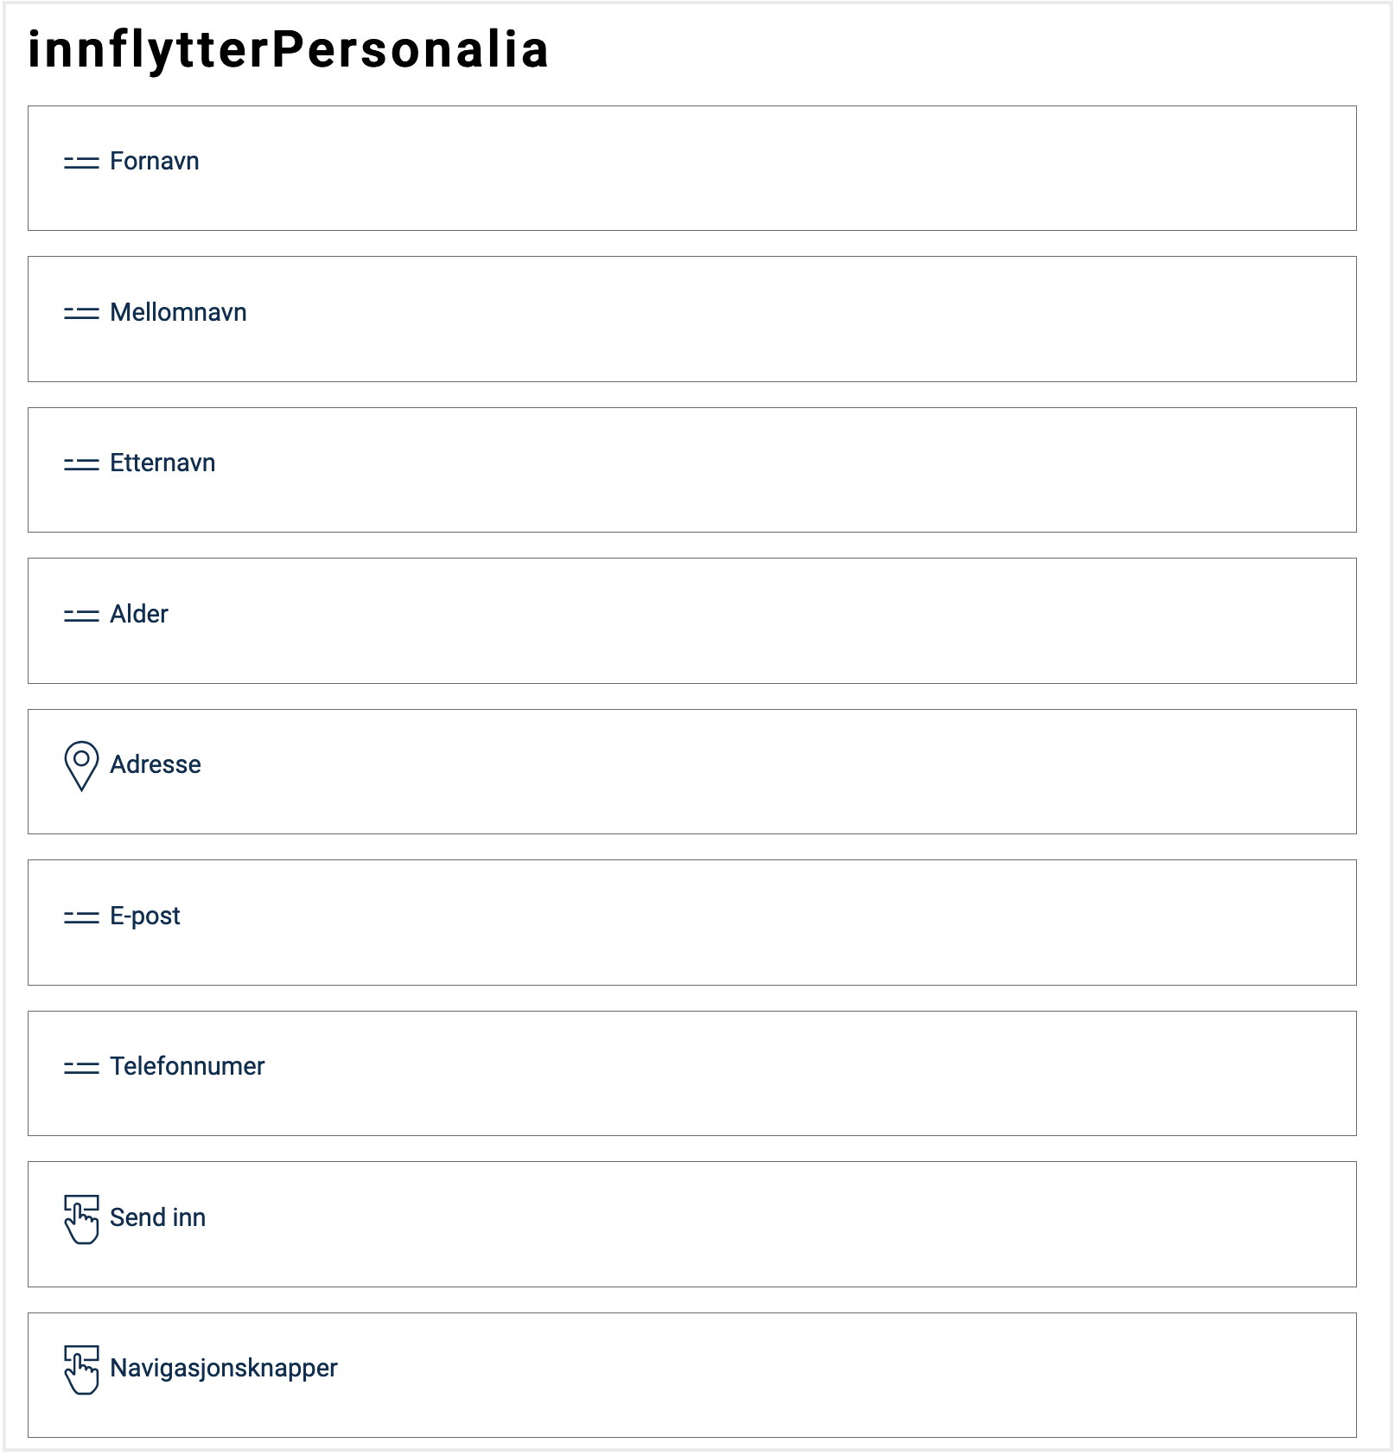The image size is (1395, 1456).
Task: Click the text field icon beside Mellomnavn
Action: coord(81,313)
